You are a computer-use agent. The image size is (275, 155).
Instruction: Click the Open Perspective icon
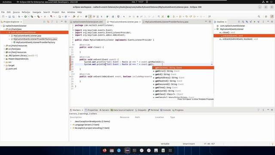(x=266, y=16)
